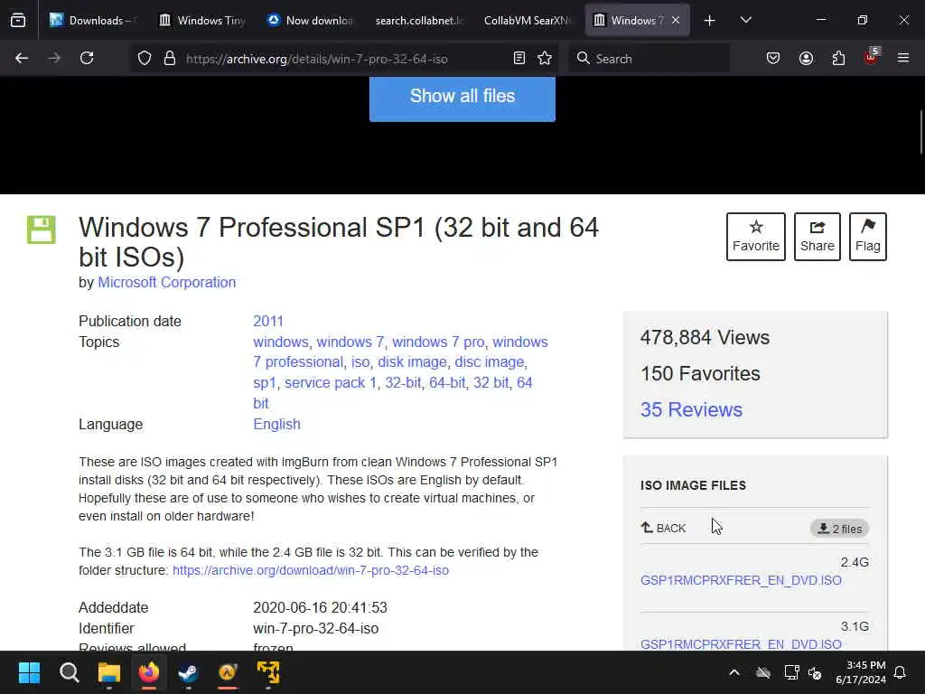The height and width of the screenshot is (694, 925).
Task: Open the yellow arrows app in taskbar
Action: [267, 672]
